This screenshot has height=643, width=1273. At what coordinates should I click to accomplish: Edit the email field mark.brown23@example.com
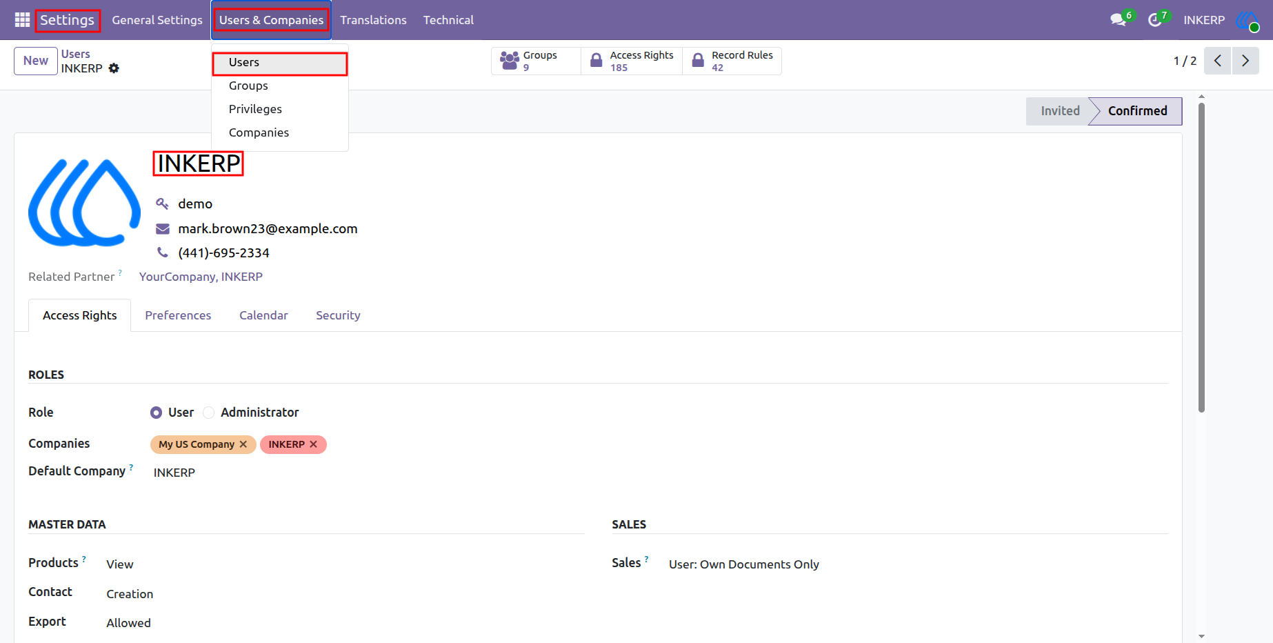[x=268, y=228]
